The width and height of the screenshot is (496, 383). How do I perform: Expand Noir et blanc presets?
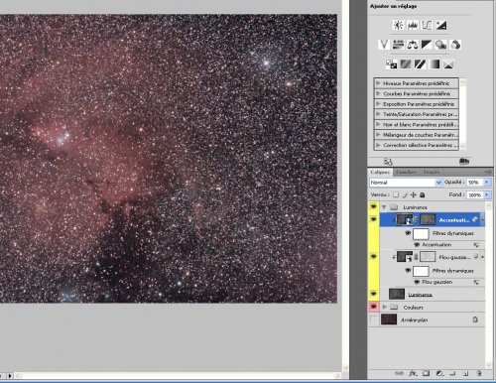(378, 124)
